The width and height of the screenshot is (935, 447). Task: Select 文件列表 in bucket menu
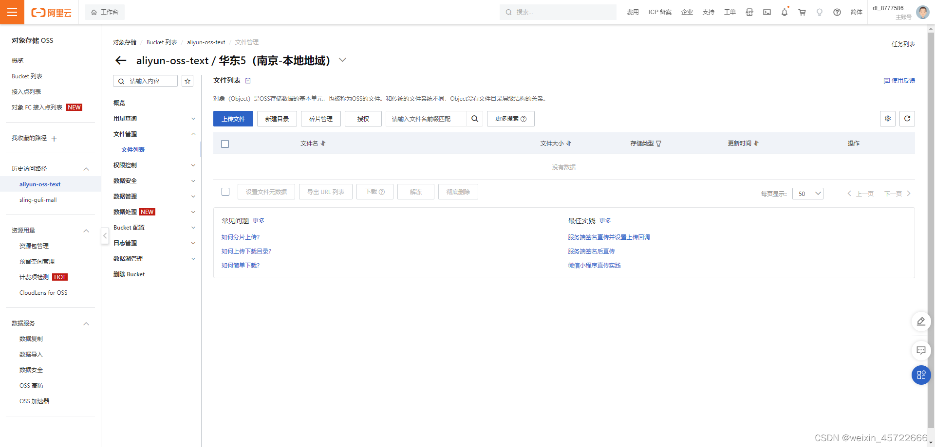point(133,150)
